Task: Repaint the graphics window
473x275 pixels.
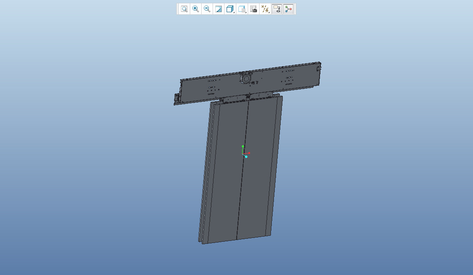Action: tap(219, 9)
